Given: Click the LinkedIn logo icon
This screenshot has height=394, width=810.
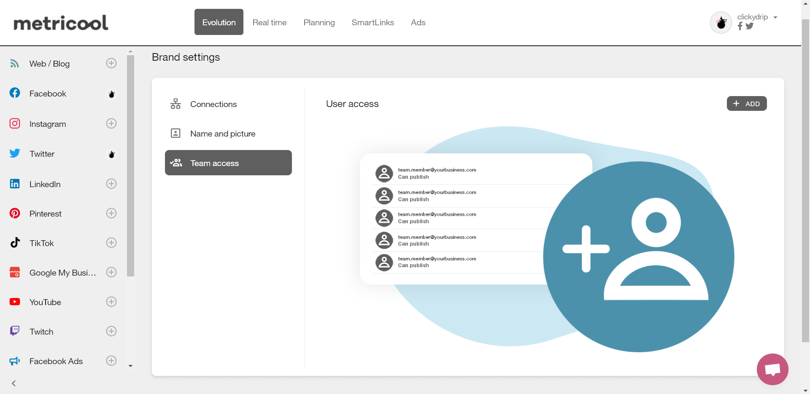Looking at the screenshot, I should (15, 184).
